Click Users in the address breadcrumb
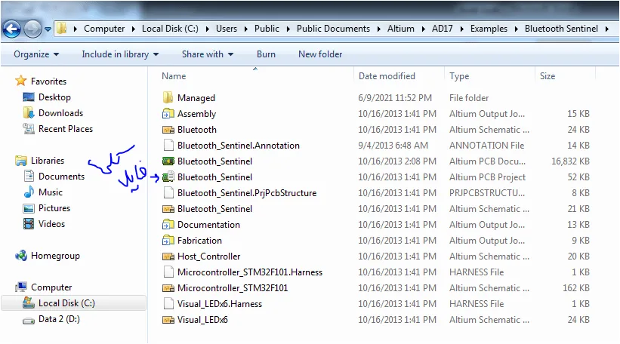Viewport: 620px width, 344px height. click(227, 29)
